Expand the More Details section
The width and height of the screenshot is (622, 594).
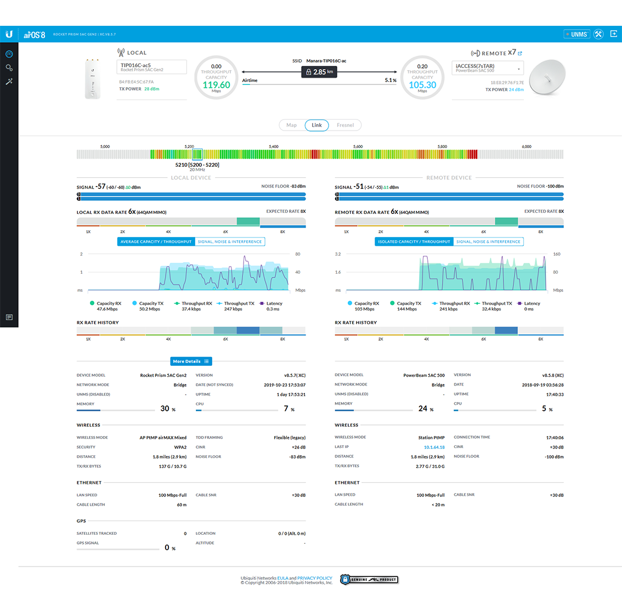click(x=191, y=361)
